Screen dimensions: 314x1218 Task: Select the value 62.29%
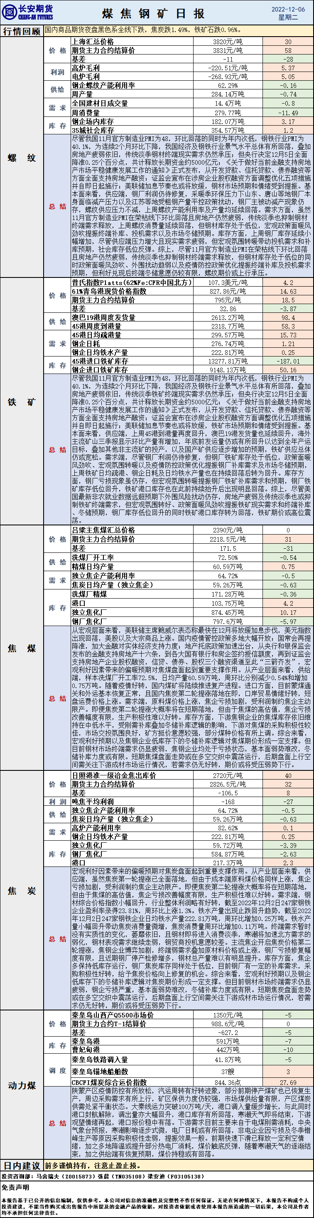(x=228, y=86)
